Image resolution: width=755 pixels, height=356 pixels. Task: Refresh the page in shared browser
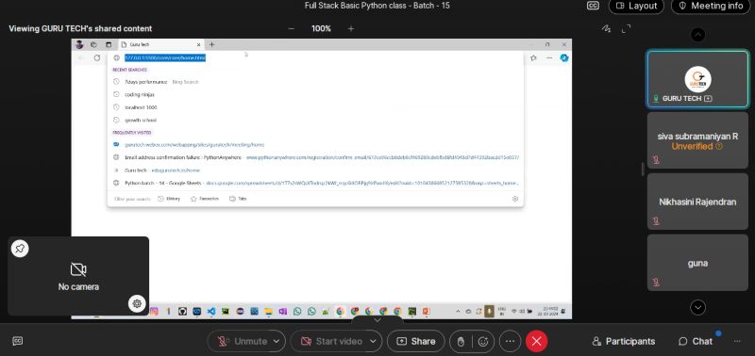[x=97, y=57]
